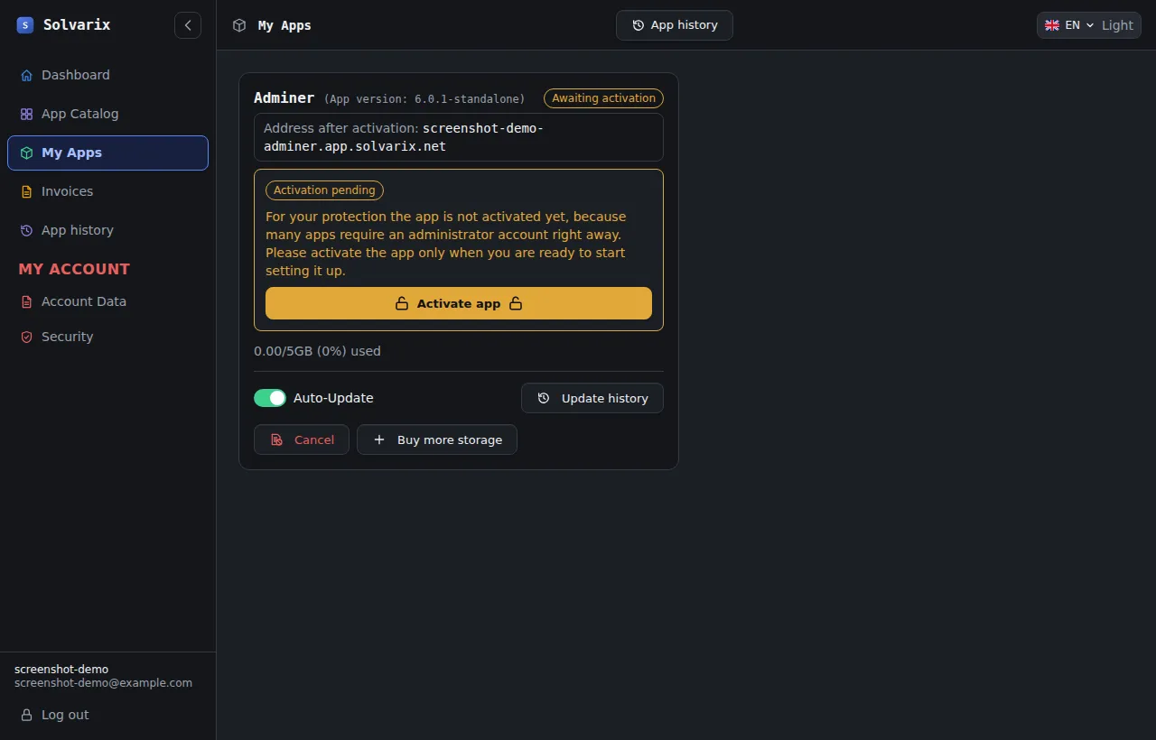
Task: Switch to the Light theme
Action: pos(1117,25)
